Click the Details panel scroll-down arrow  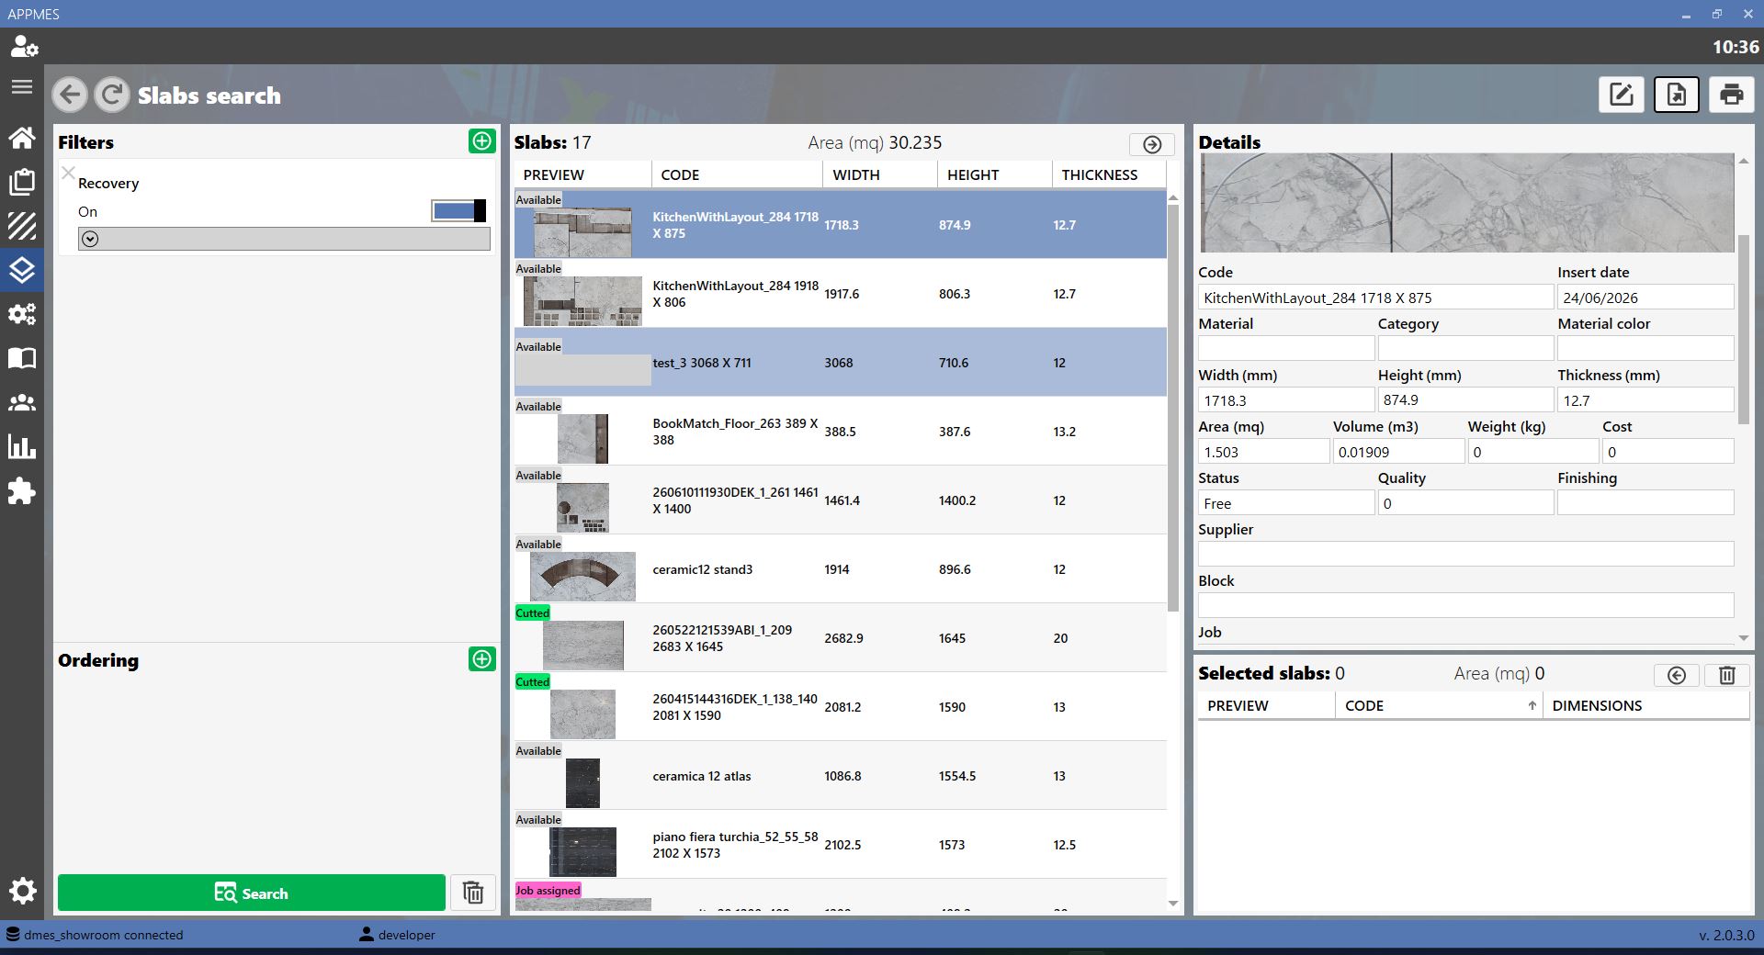1743,637
